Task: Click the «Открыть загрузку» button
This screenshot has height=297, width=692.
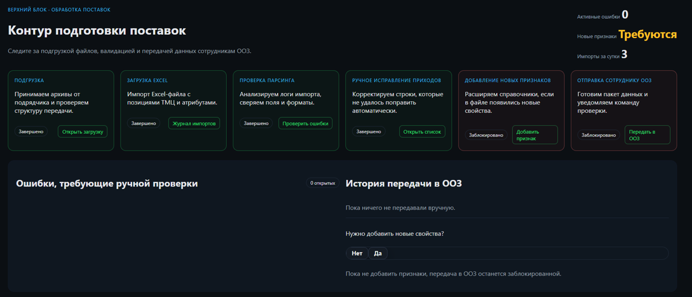Action: tap(83, 132)
